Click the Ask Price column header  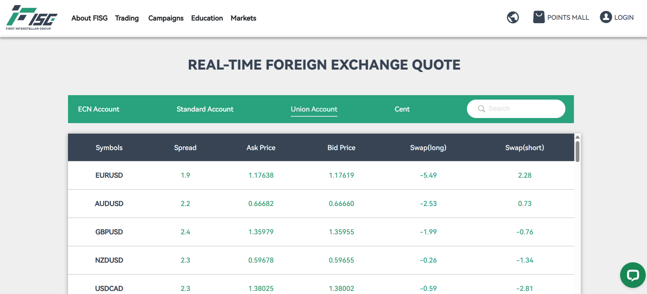tap(261, 148)
